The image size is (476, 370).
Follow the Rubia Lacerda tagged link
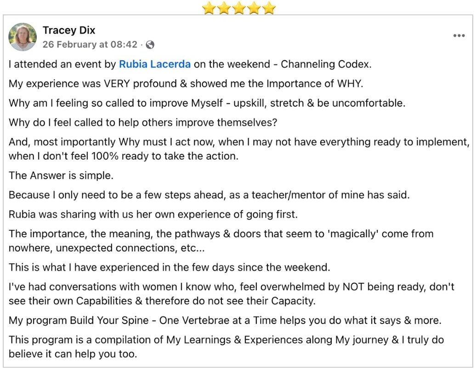(x=154, y=64)
